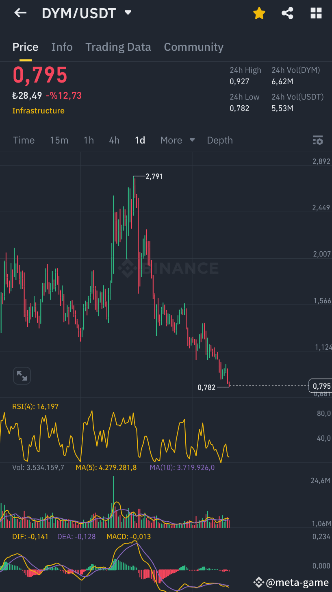Open chart indicator settings icon

(317, 140)
